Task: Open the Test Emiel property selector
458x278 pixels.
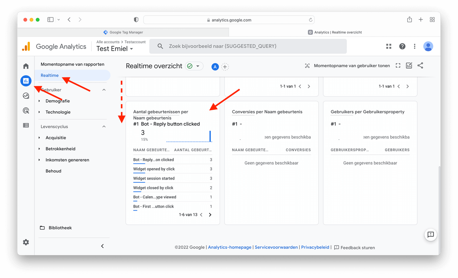Action: click(115, 49)
